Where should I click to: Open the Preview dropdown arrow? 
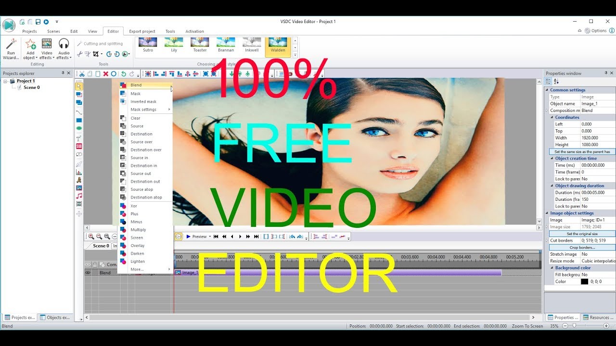[x=210, y=236]
